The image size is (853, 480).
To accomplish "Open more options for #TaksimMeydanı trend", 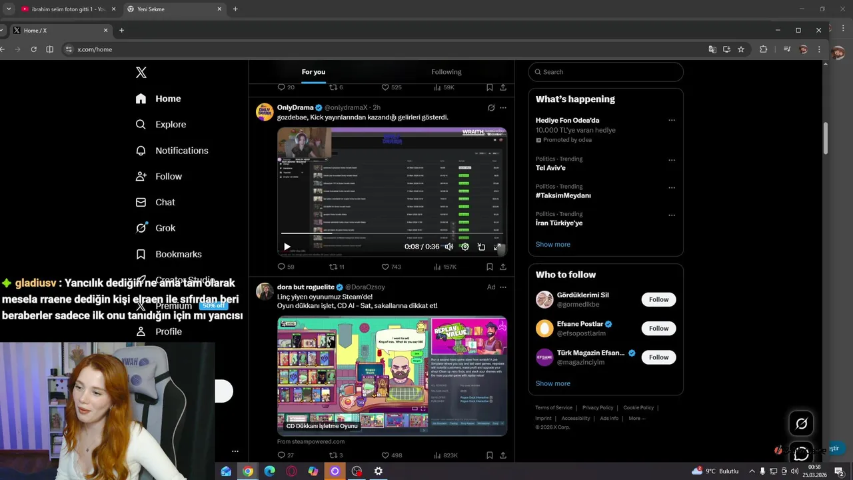I will pyautogui.click(x=672, y=187).
